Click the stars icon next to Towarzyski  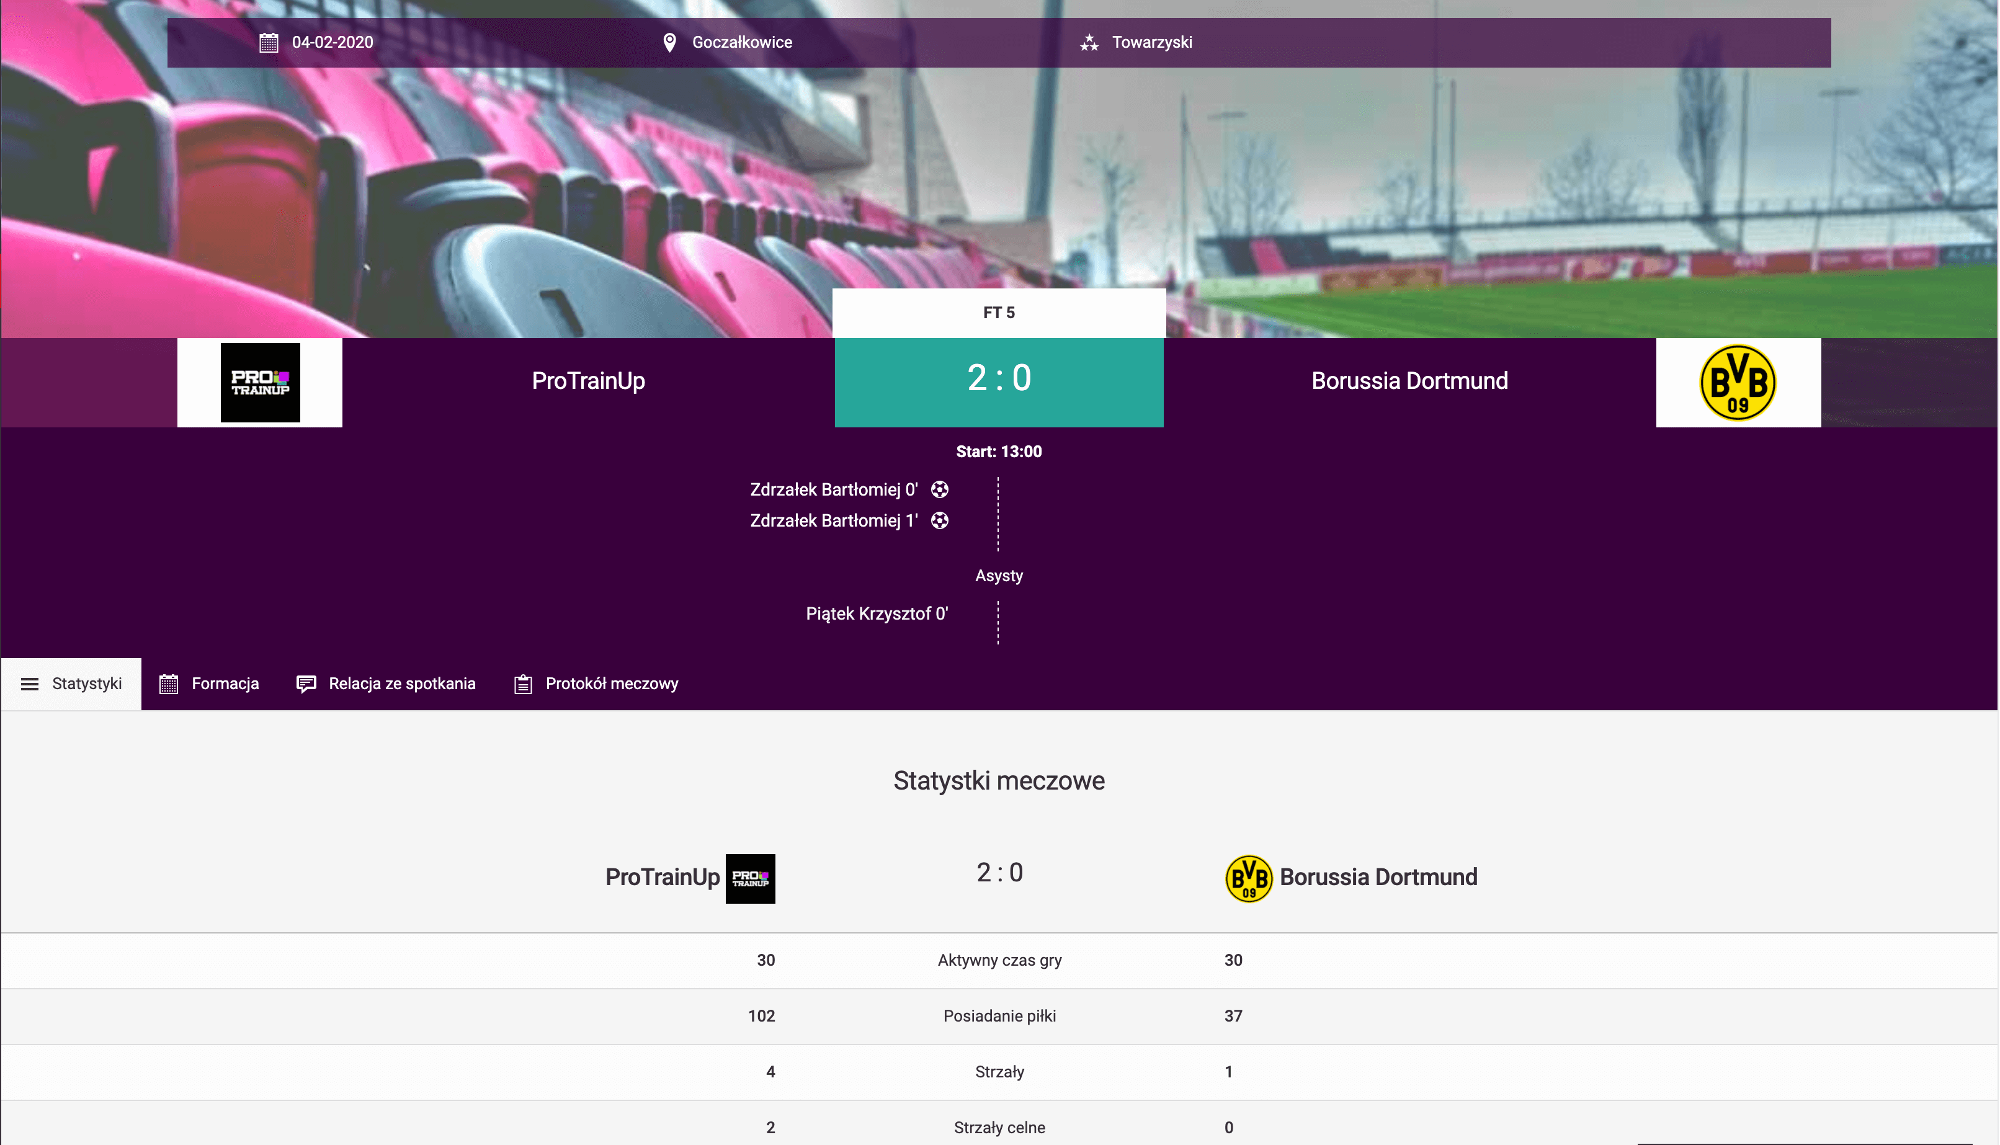click(x=1089, y=42)
